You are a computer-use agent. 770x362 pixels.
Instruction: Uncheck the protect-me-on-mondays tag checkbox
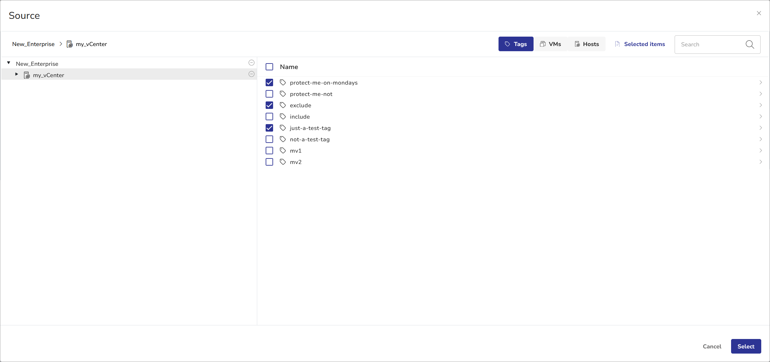pos(269,83)
